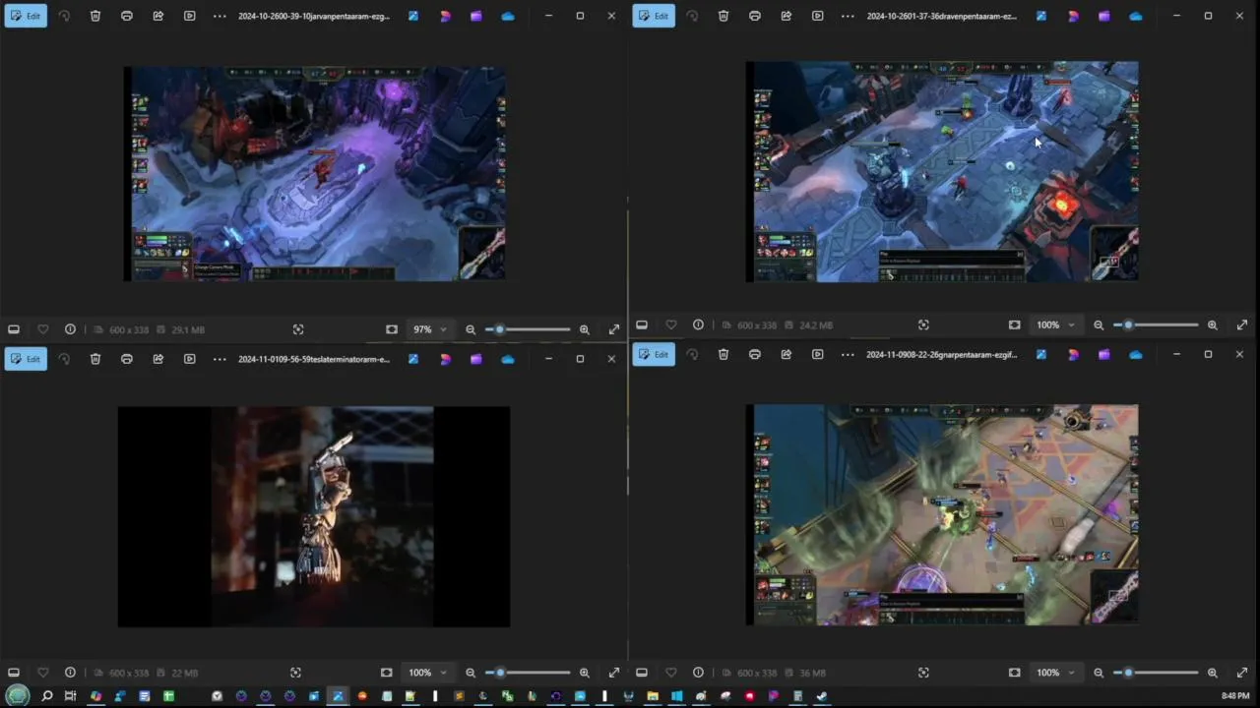This screenshot has height=708, width=1260.
Task: Open purple Clipchamp icon in jarvanpentaaram window
Action: click(x=476, y=16)
